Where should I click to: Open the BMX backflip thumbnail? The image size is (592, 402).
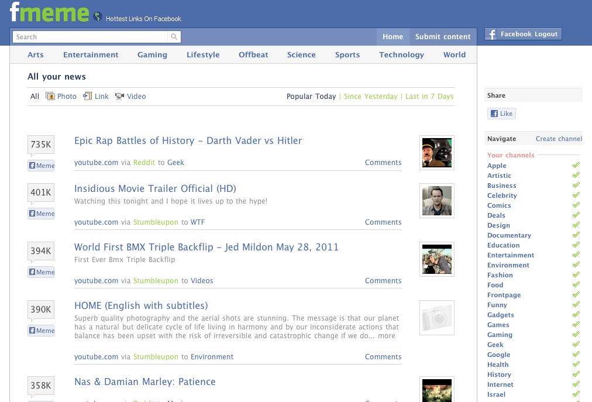[x=437, y=259]
